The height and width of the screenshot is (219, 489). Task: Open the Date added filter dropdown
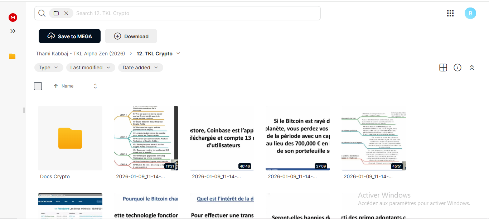click(x=141, y=68)
